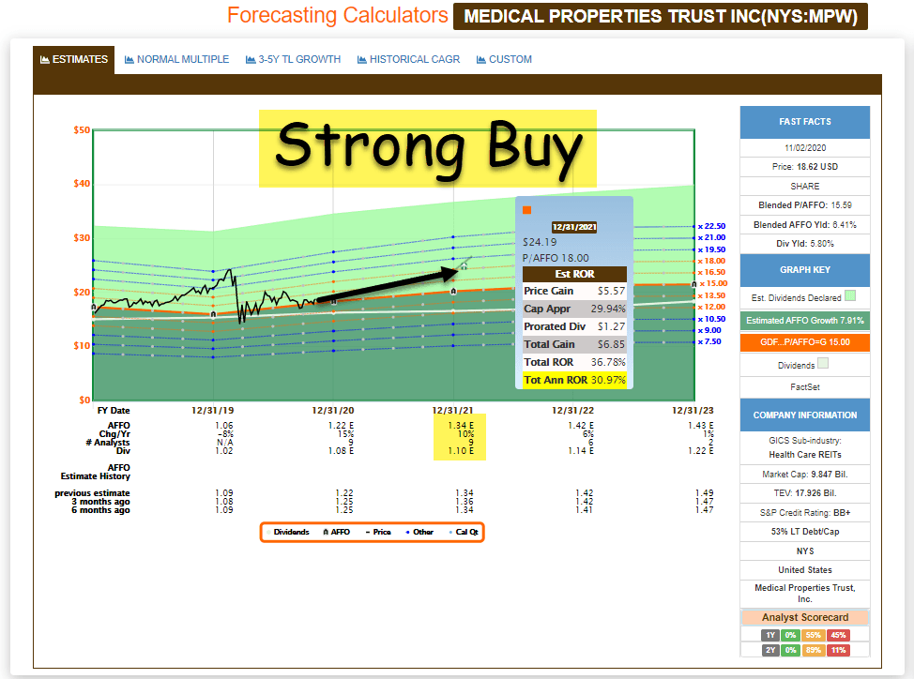Click the green 0% badge in the 2Y row

click(790, 650)
